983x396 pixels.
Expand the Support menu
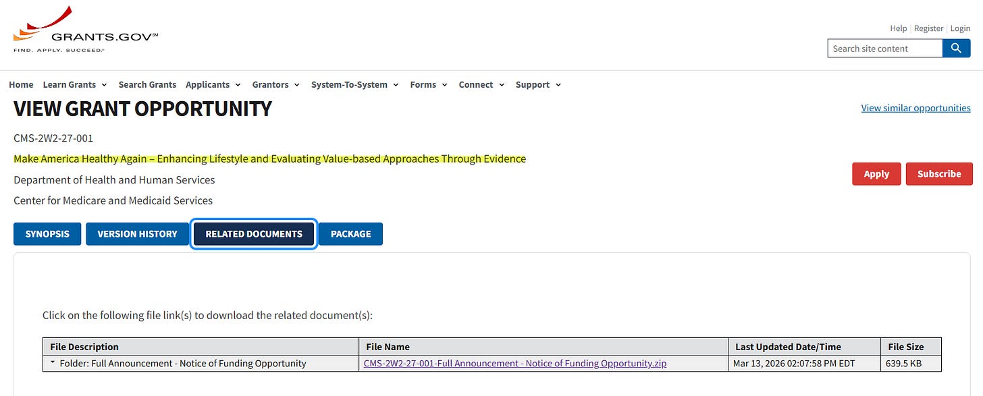(x=538, y=84)
